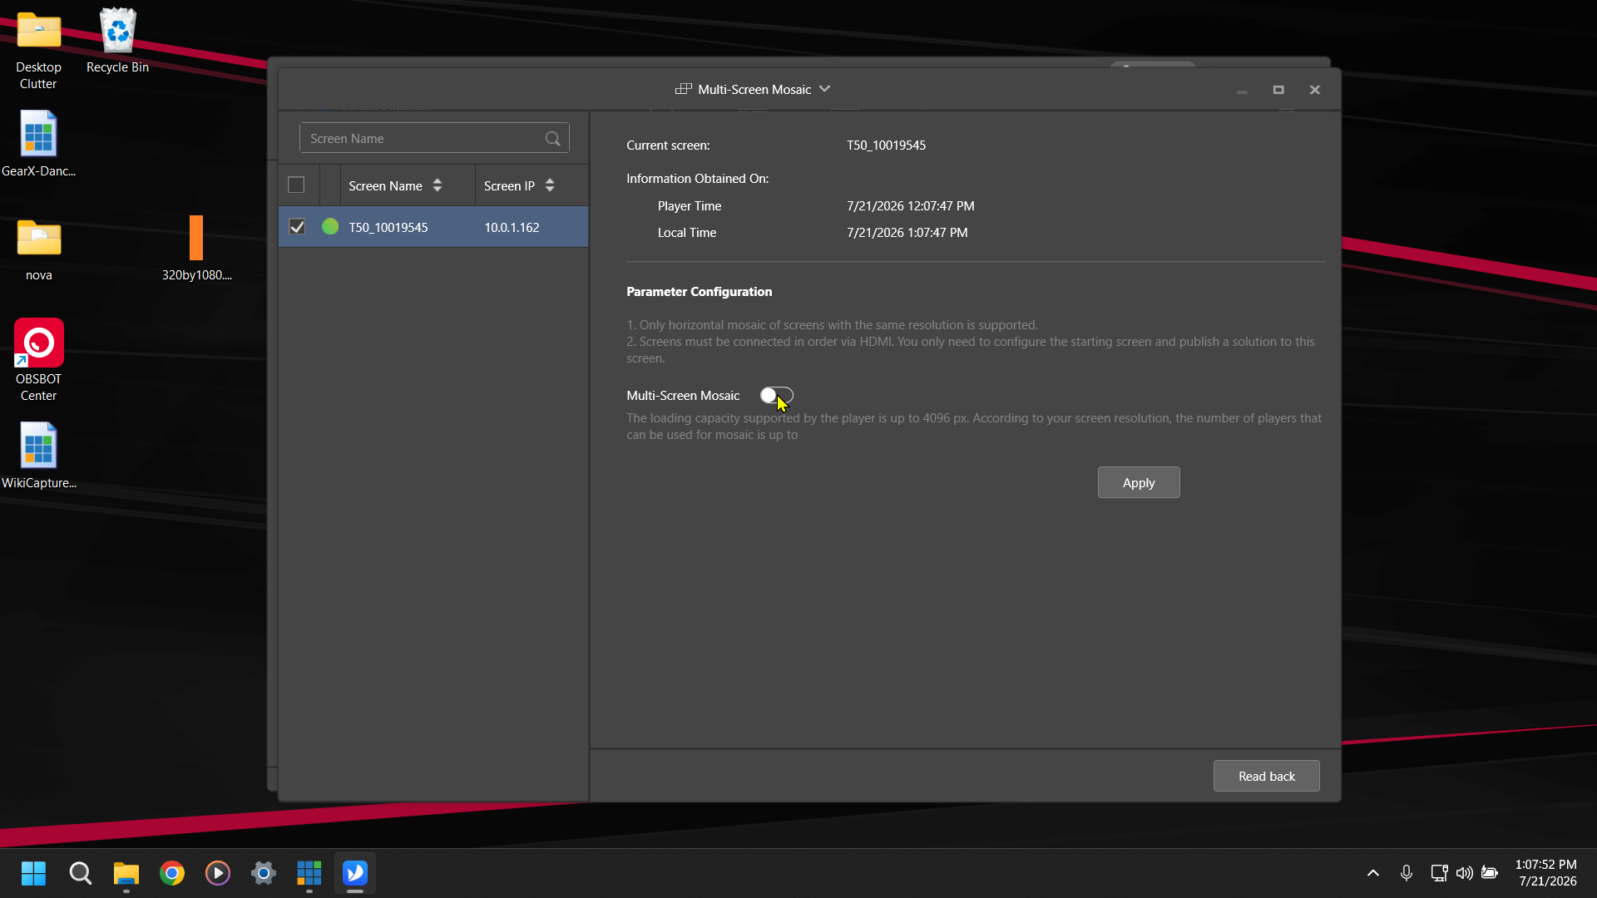Enable the Multi-Screen Mosaic switch

click(x=776, y=396)
